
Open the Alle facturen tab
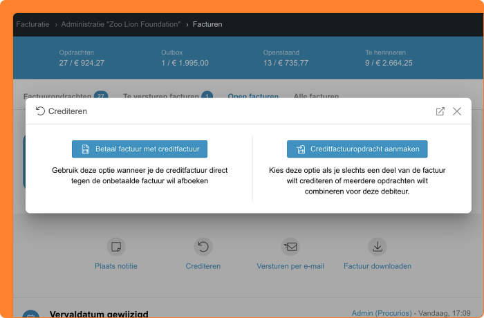pyautogui.click(x=316, y=96)
